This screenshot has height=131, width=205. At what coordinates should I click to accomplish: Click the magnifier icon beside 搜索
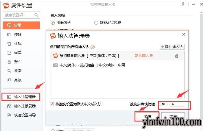[9, 71]
